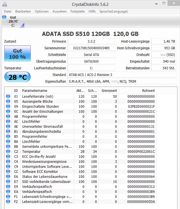Select the Gut 28 °C C: drive tab
This screenshot has width=180, height=209.
(x=13, y=21)
